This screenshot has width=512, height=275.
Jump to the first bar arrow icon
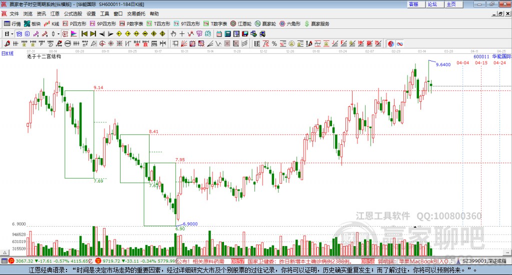point(84,34)
